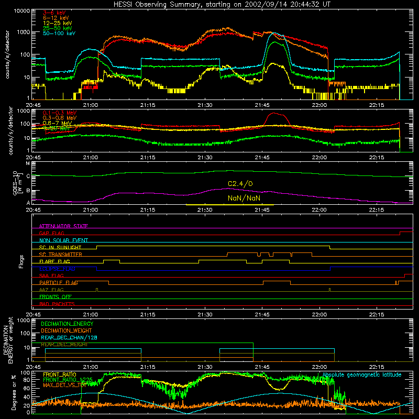The height and width of the screenshot is (419, 419).
Task: Click the FRONTS_OFF flag label
Action: (56, 297)
